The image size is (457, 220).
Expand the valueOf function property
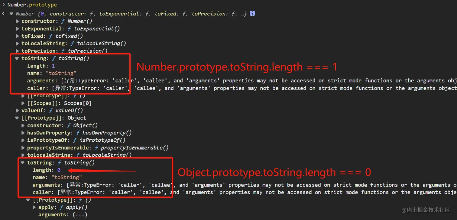pyautogui.click(x=17, y=111)
